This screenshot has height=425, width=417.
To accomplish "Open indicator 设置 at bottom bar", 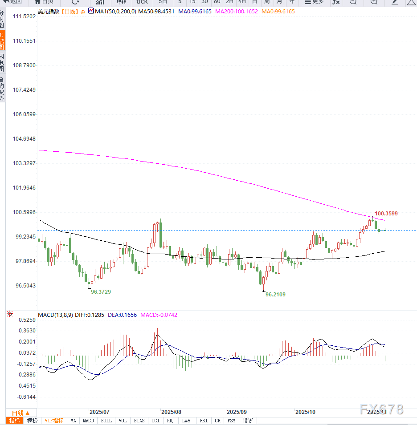I will [x=248, y=421].
